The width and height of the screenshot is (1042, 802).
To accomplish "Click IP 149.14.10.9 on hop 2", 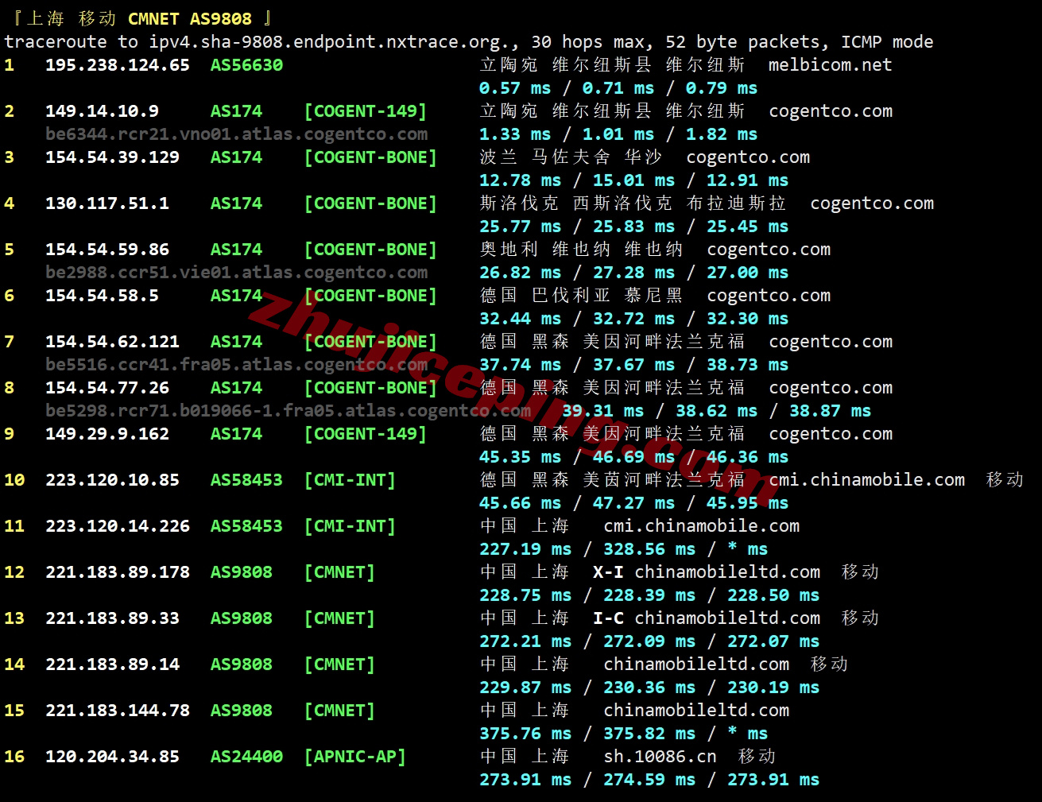I will 102,111.
